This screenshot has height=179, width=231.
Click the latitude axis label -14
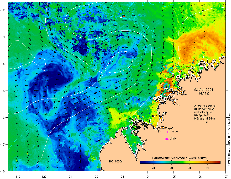tap(3, 64)
